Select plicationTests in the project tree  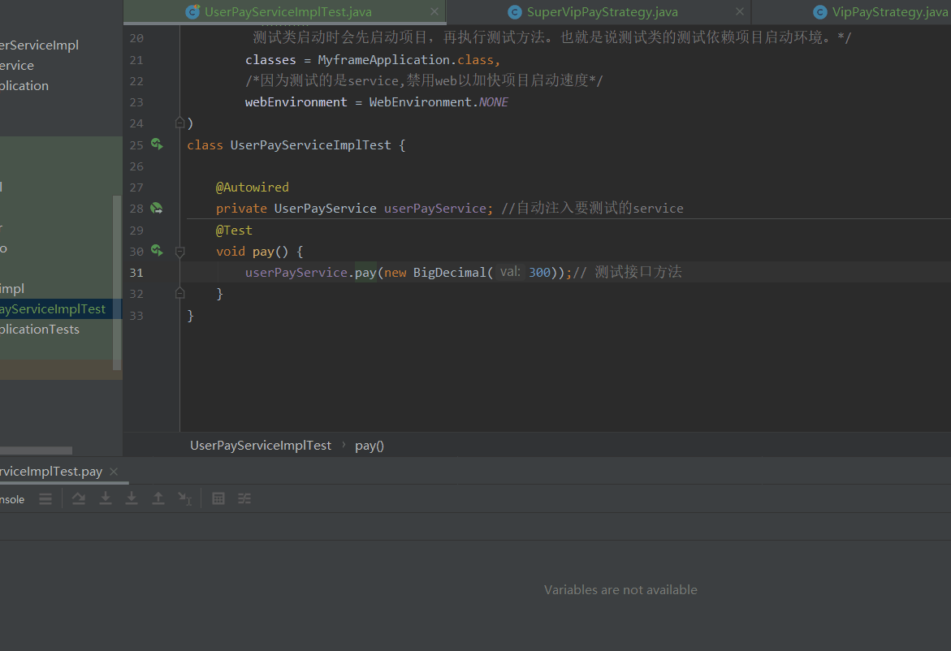click(x=40, y=329)
